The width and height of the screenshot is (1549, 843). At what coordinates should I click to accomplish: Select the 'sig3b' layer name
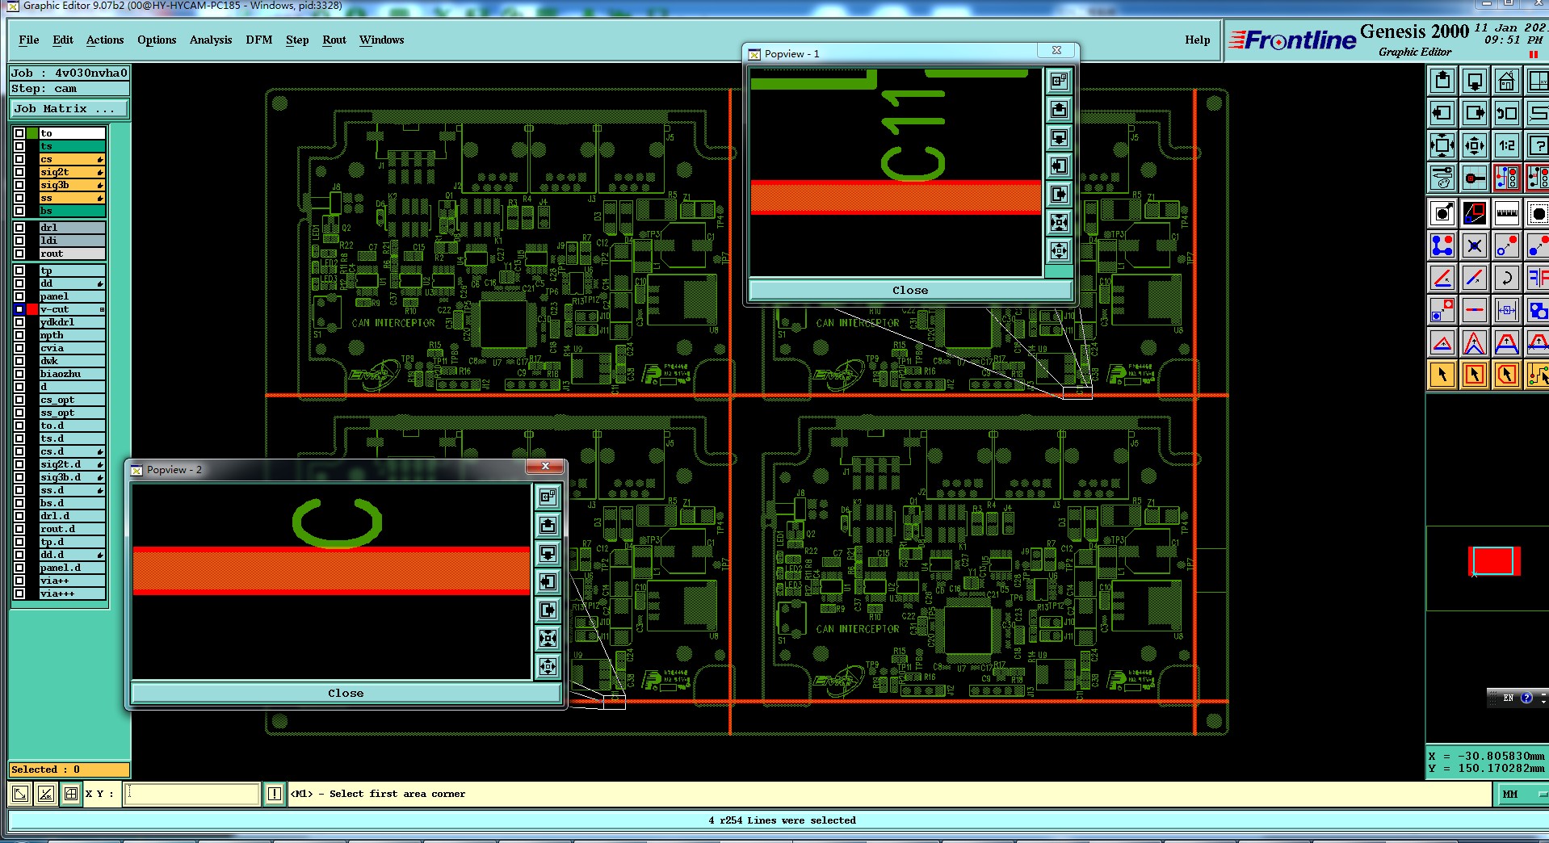73,185
